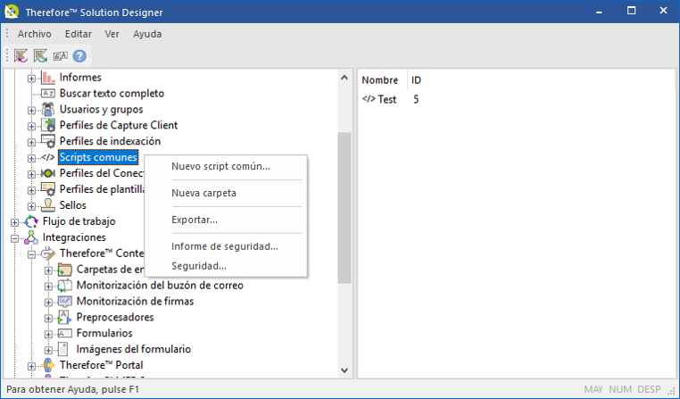Click the Sellos stamp icon

click(x=48, y=205)
